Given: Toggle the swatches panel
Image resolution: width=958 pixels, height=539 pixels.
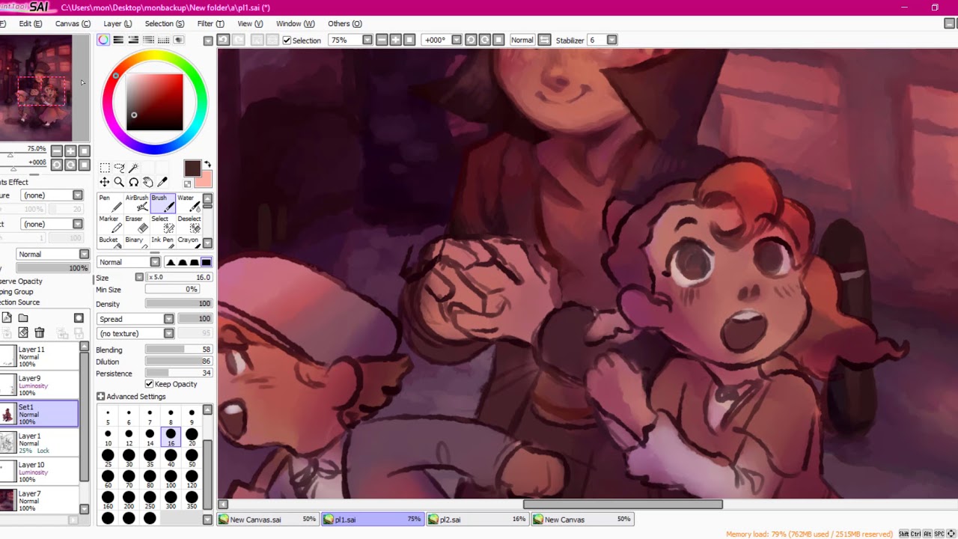Looking at the screenshot, I should 163,40.
